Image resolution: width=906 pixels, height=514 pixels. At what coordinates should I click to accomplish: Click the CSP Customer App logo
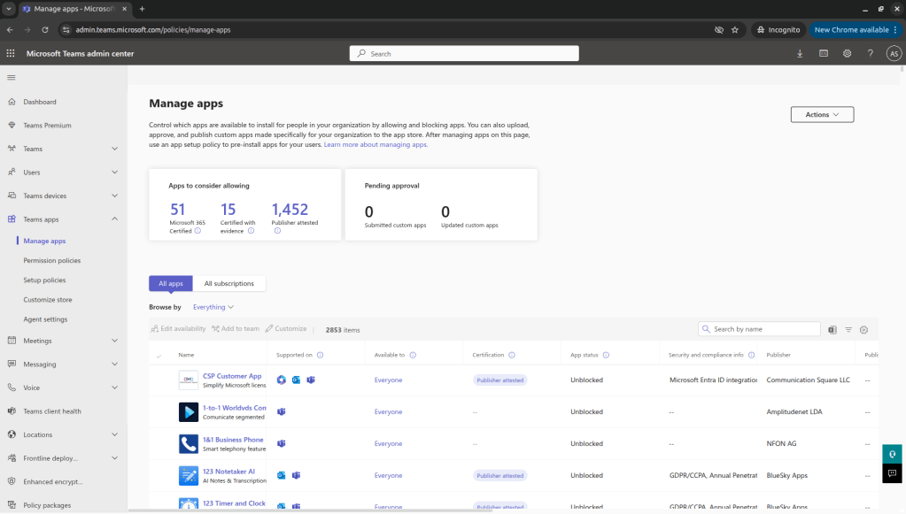click(189, 380)
